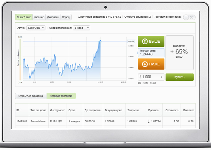Select the Диапазон option tab
Screen dimensions: 211x150
tap(53, 17)
